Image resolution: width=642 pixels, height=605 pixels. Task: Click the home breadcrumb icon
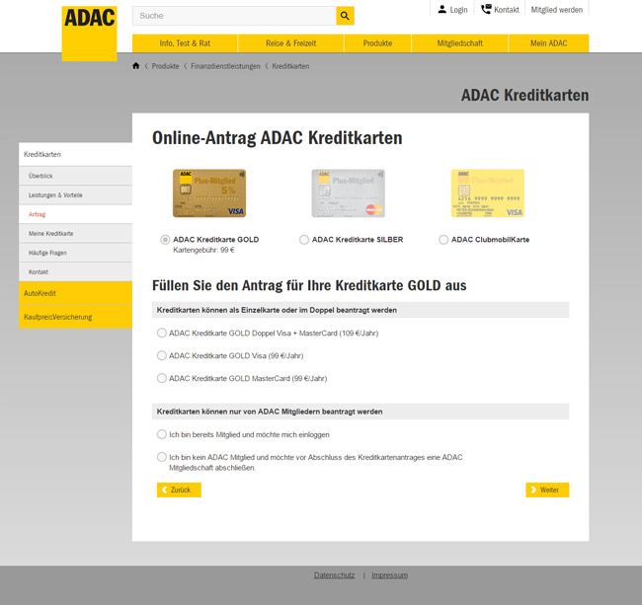[136, 66]
